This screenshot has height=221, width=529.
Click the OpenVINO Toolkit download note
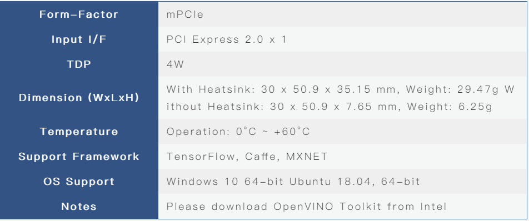pyautogui.click(x=307, y=207)
